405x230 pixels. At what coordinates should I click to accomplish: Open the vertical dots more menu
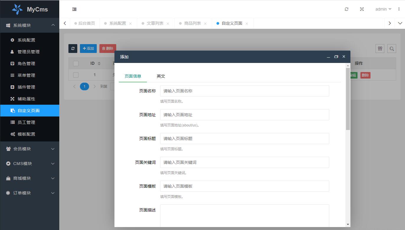coord(399,9)
